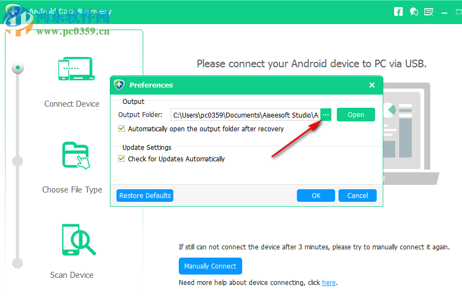This screenshot has width=462, height=303.
Task: Click the Connect Device label
Action: [x=72, y=104]
